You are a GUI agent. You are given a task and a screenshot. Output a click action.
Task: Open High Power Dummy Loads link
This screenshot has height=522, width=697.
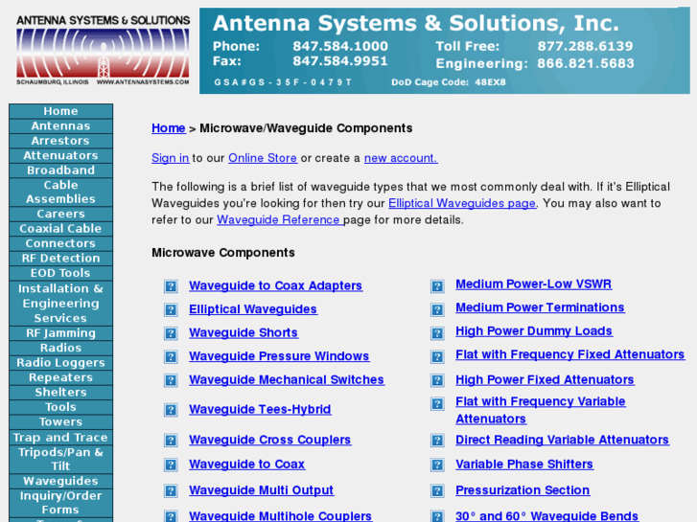click(534, 331)
